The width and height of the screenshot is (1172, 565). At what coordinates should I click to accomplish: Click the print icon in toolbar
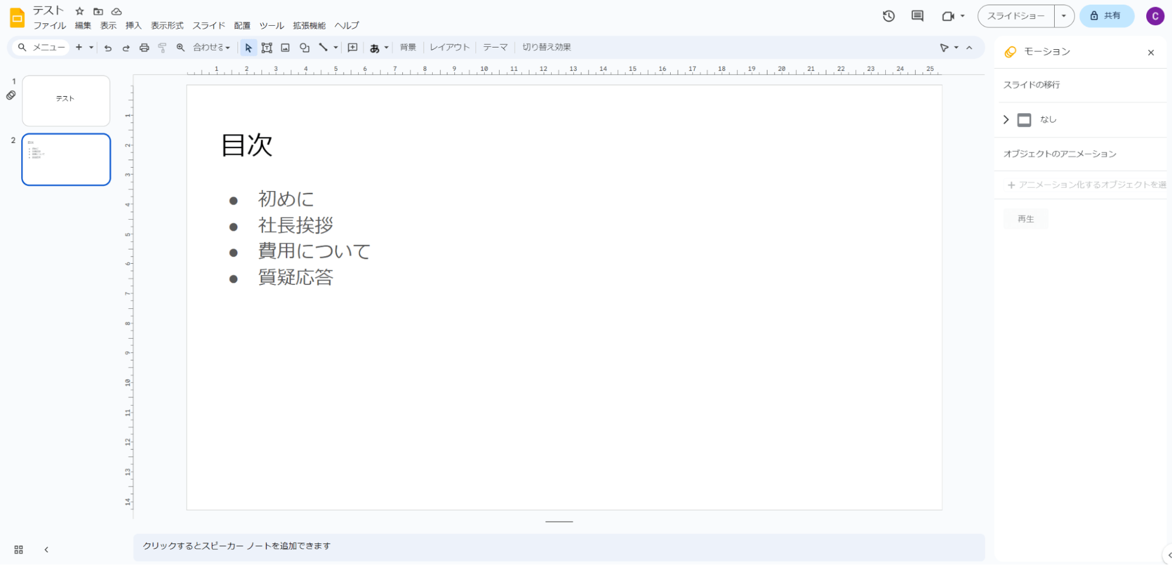tap(144, 48)
